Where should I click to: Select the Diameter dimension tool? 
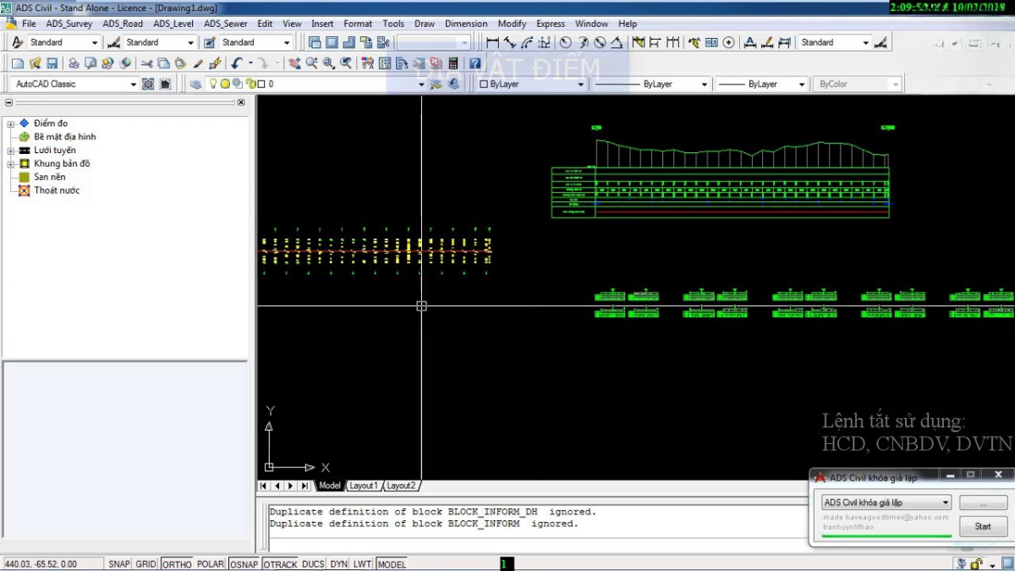(x=600, y=42)
